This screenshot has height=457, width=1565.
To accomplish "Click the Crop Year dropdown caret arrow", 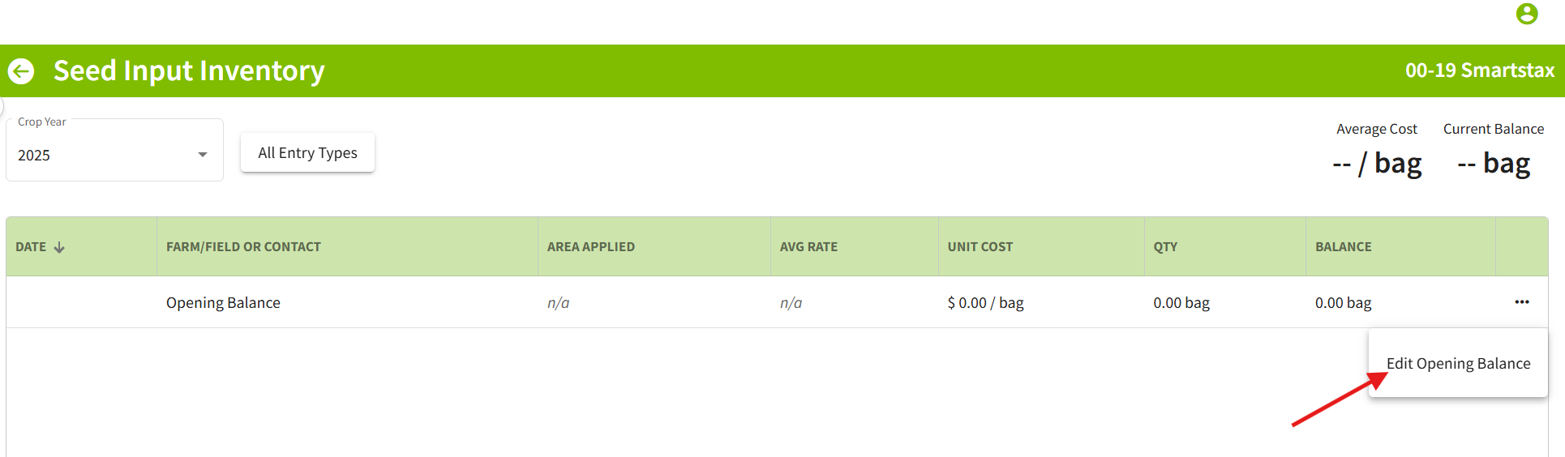I will click(x=203, y=155).
